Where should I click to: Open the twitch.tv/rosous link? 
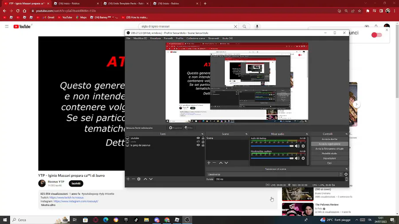coord(66,197)
